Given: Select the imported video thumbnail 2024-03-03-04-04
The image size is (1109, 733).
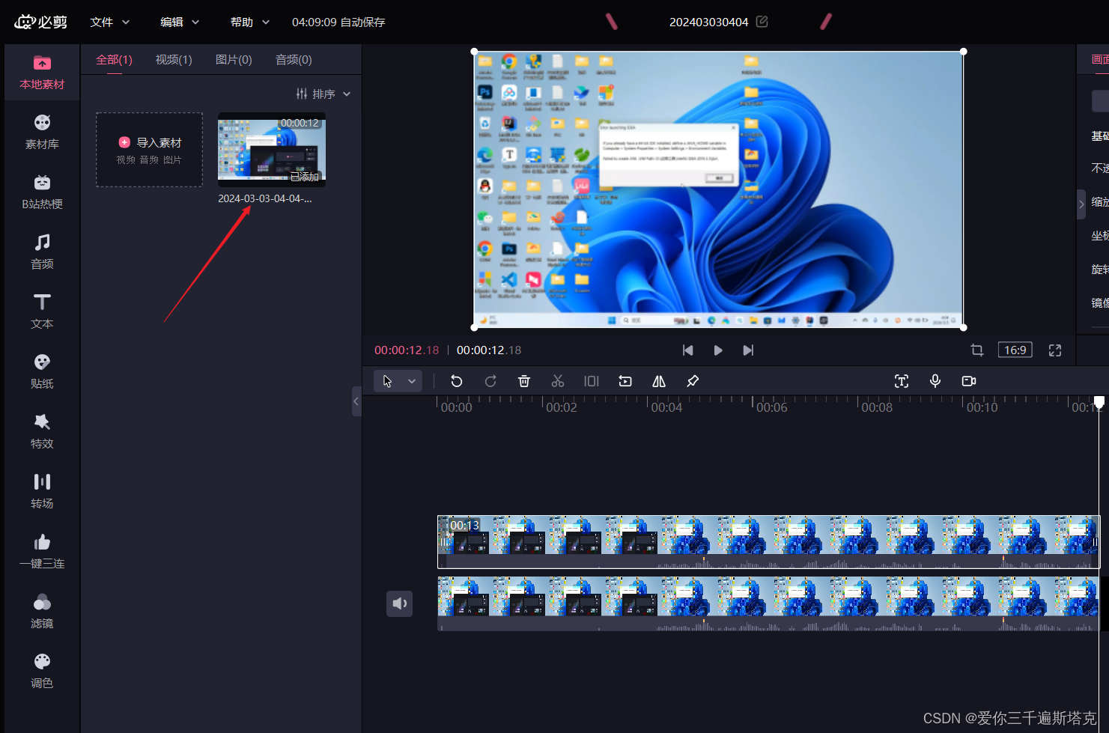Looking at the screenshot, I should tap(272, 149).
